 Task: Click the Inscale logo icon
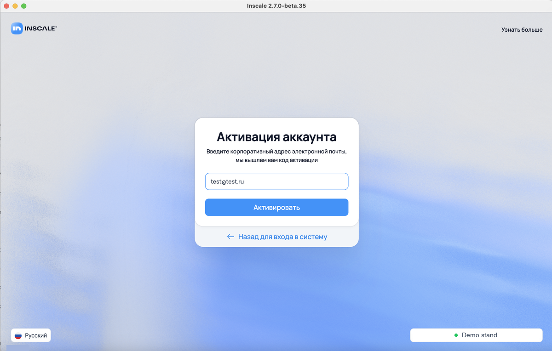(17, 28)
